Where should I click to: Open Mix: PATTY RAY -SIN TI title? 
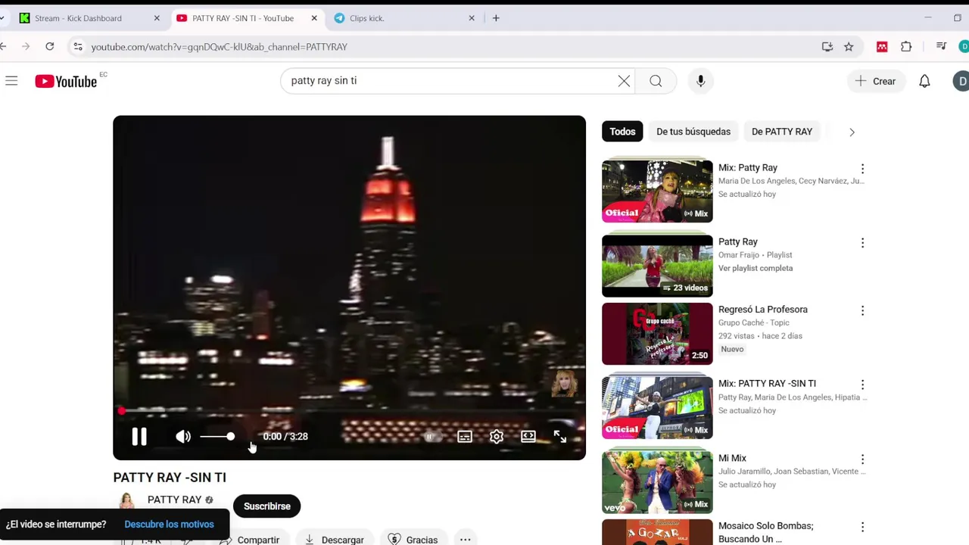click(767, 384)
